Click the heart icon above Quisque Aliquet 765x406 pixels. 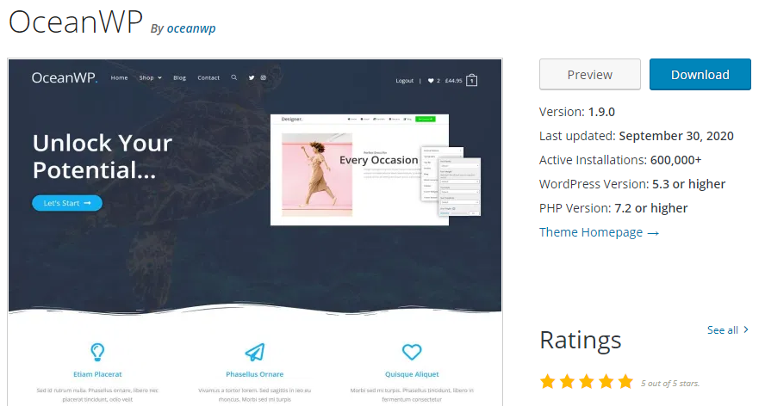pos(412,352)
